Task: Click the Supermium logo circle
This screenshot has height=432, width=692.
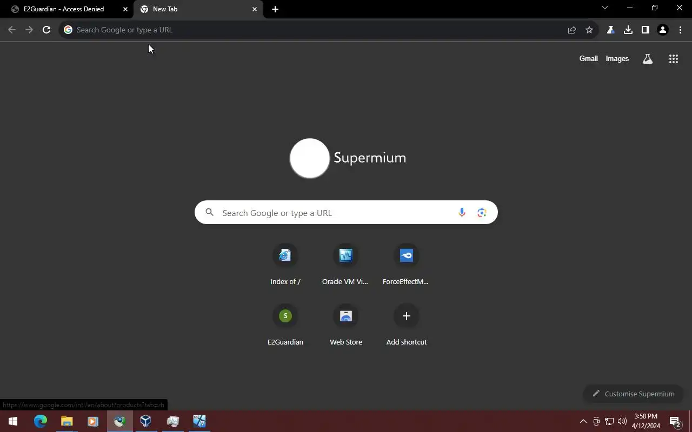Action: (310, 158)
